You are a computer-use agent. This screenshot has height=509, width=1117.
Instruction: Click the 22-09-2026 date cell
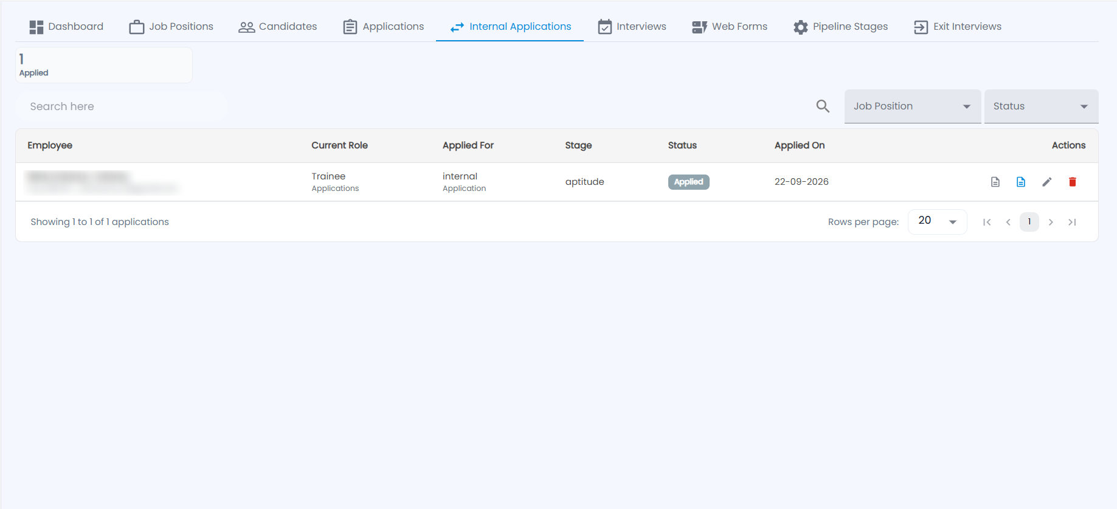coord(801,182)
